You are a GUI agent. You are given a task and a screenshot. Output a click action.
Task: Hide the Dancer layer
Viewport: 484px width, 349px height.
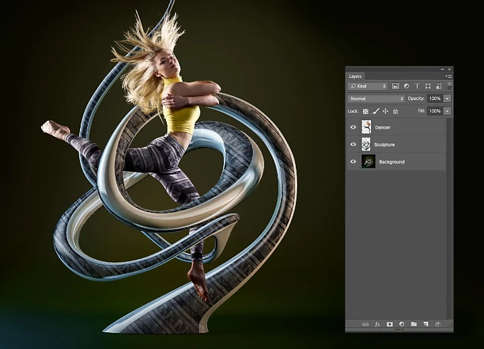click(x=353, y=127)
